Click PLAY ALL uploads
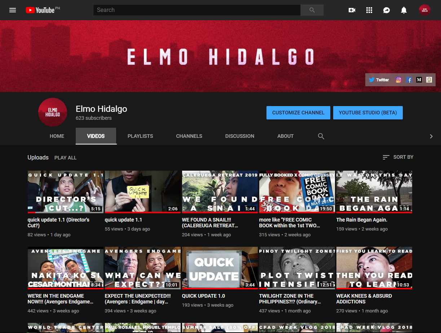The height and width of the screenshot is (333, 441). pos(65,158)
